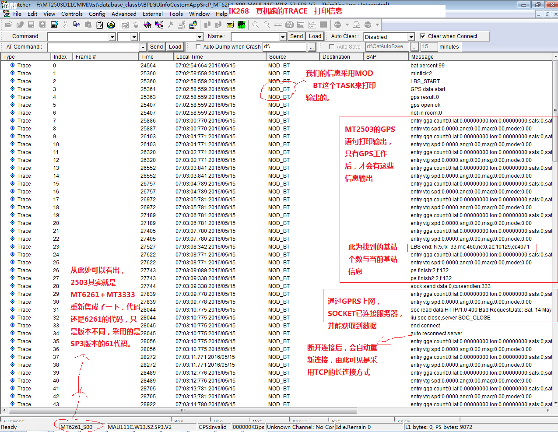Open the third Command row dropdown arrow
The width and height of the screenshot is (558, 432).
click(x=200, y=37)
